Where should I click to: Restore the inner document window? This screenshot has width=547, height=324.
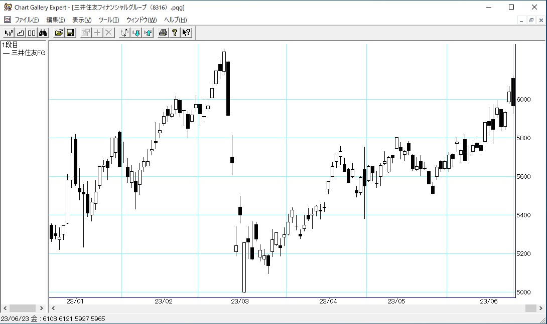pyautogui.click(x=531, y=20)
